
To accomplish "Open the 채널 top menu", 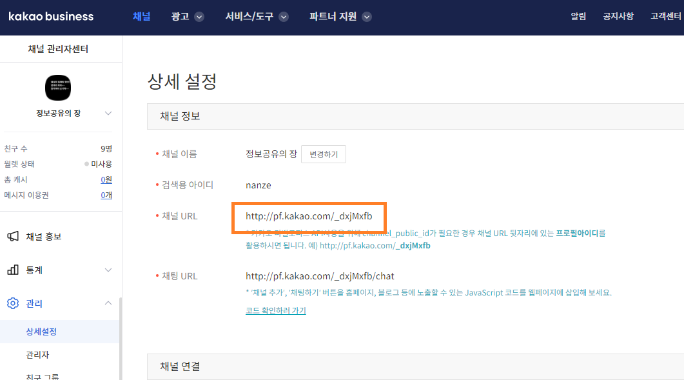I will [x=141, y=17].
